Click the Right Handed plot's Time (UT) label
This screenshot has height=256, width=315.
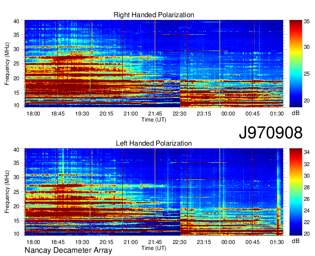point(154,120)
